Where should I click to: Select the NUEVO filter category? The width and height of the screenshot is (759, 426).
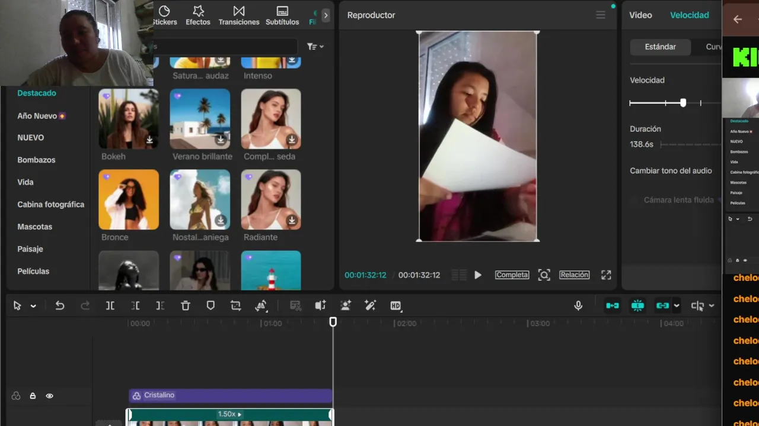pos(31,137)
